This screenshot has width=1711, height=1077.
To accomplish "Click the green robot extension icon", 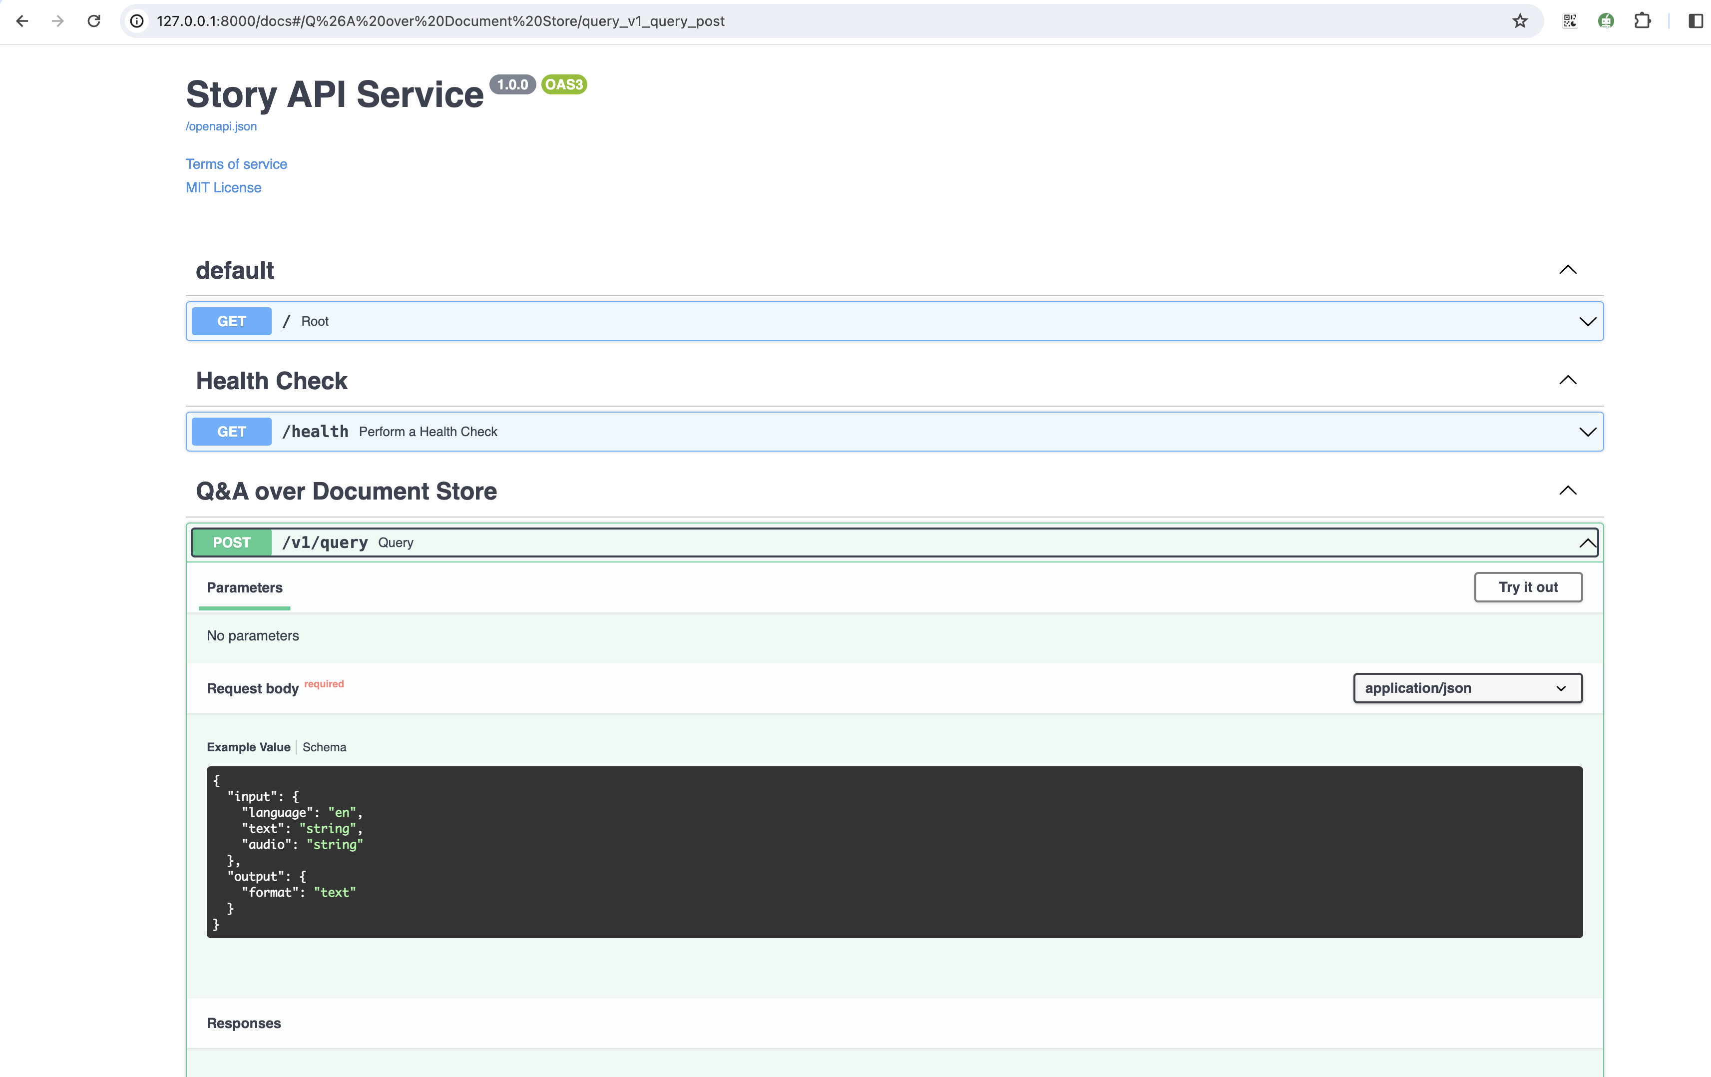I will [x=1606, y=20].
